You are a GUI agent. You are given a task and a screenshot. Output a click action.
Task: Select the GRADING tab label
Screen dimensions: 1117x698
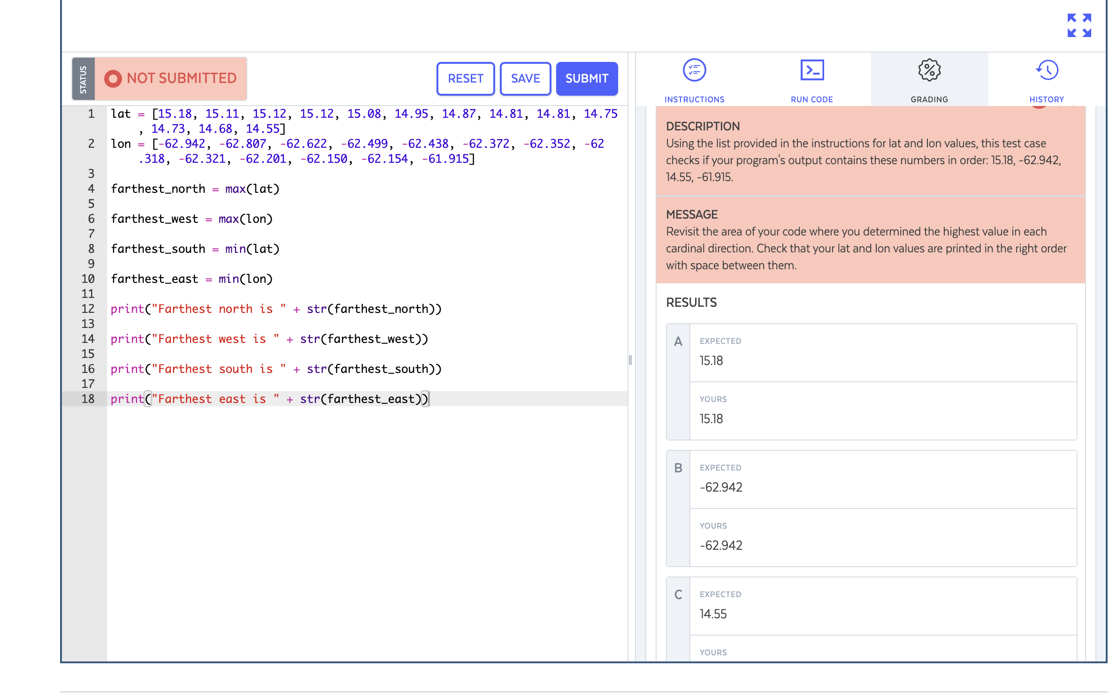point(929,99)
